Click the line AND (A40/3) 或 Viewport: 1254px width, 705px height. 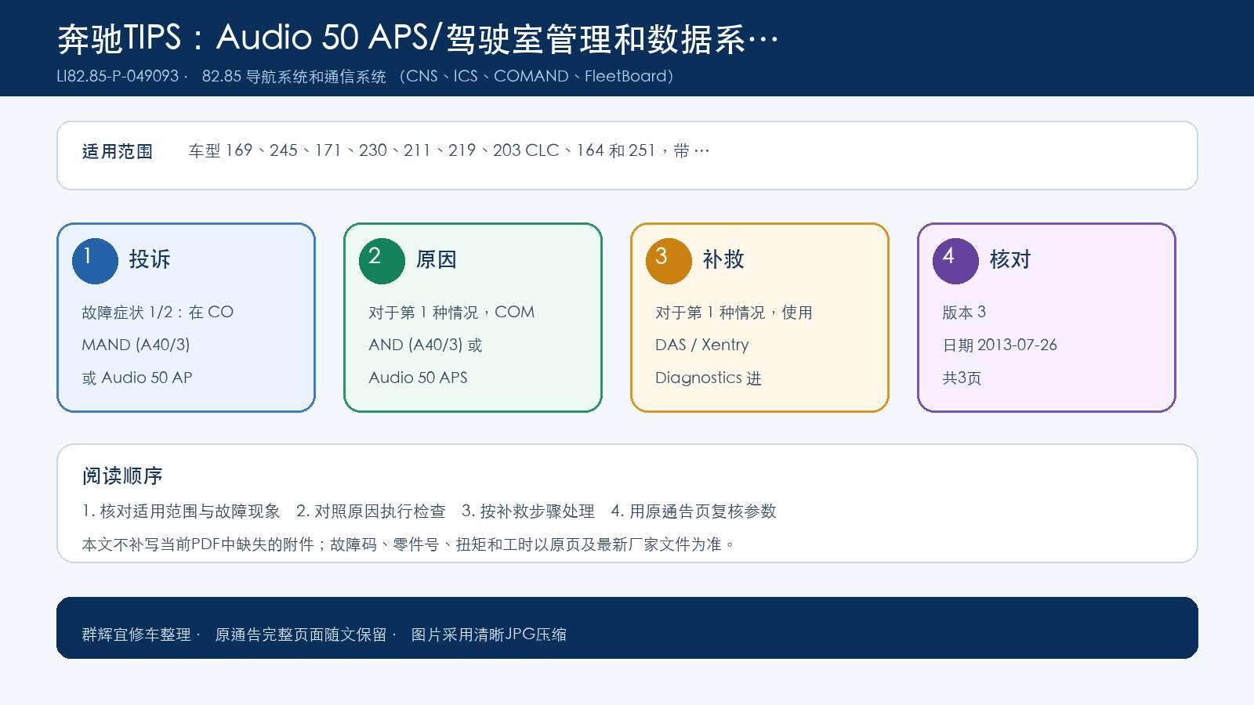pos(426,345)
